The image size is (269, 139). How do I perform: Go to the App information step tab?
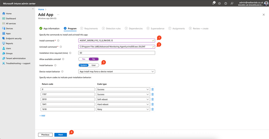49,29
